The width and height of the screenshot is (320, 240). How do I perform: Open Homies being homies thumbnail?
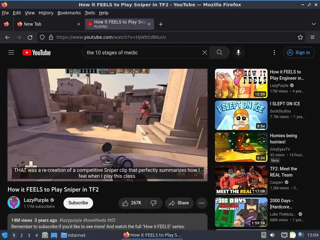pos(241,147)
